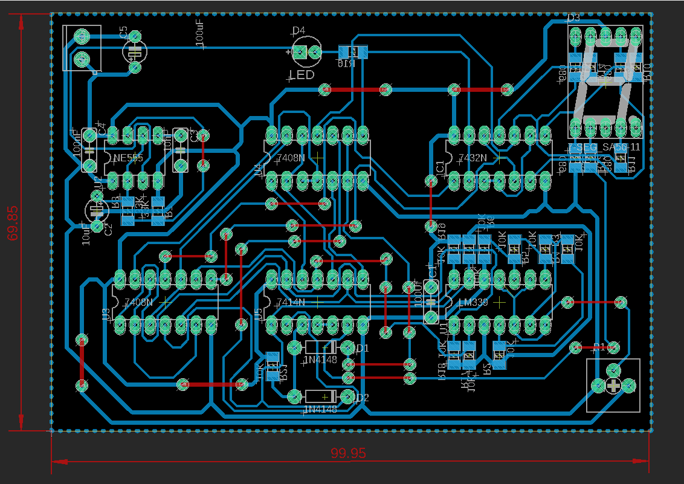Click the C5 electrolytic capacitor

pos(135,52)
